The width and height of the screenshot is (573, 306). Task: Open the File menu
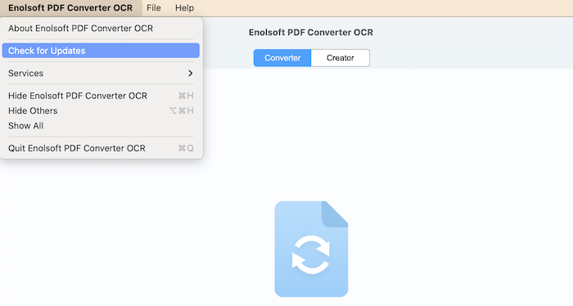coord(154,7)
